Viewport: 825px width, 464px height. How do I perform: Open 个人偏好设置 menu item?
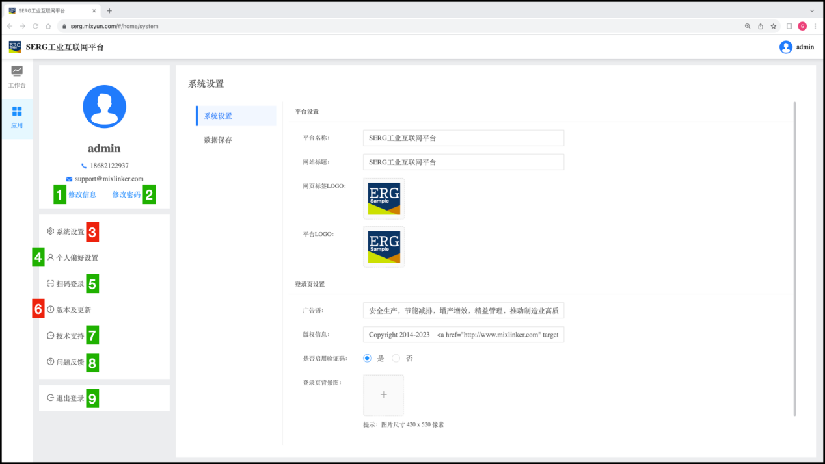[x=77, y=257]
